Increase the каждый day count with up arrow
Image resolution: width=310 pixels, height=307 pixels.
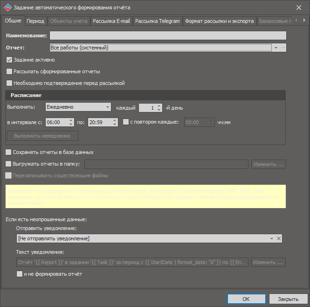click(159, 105)
